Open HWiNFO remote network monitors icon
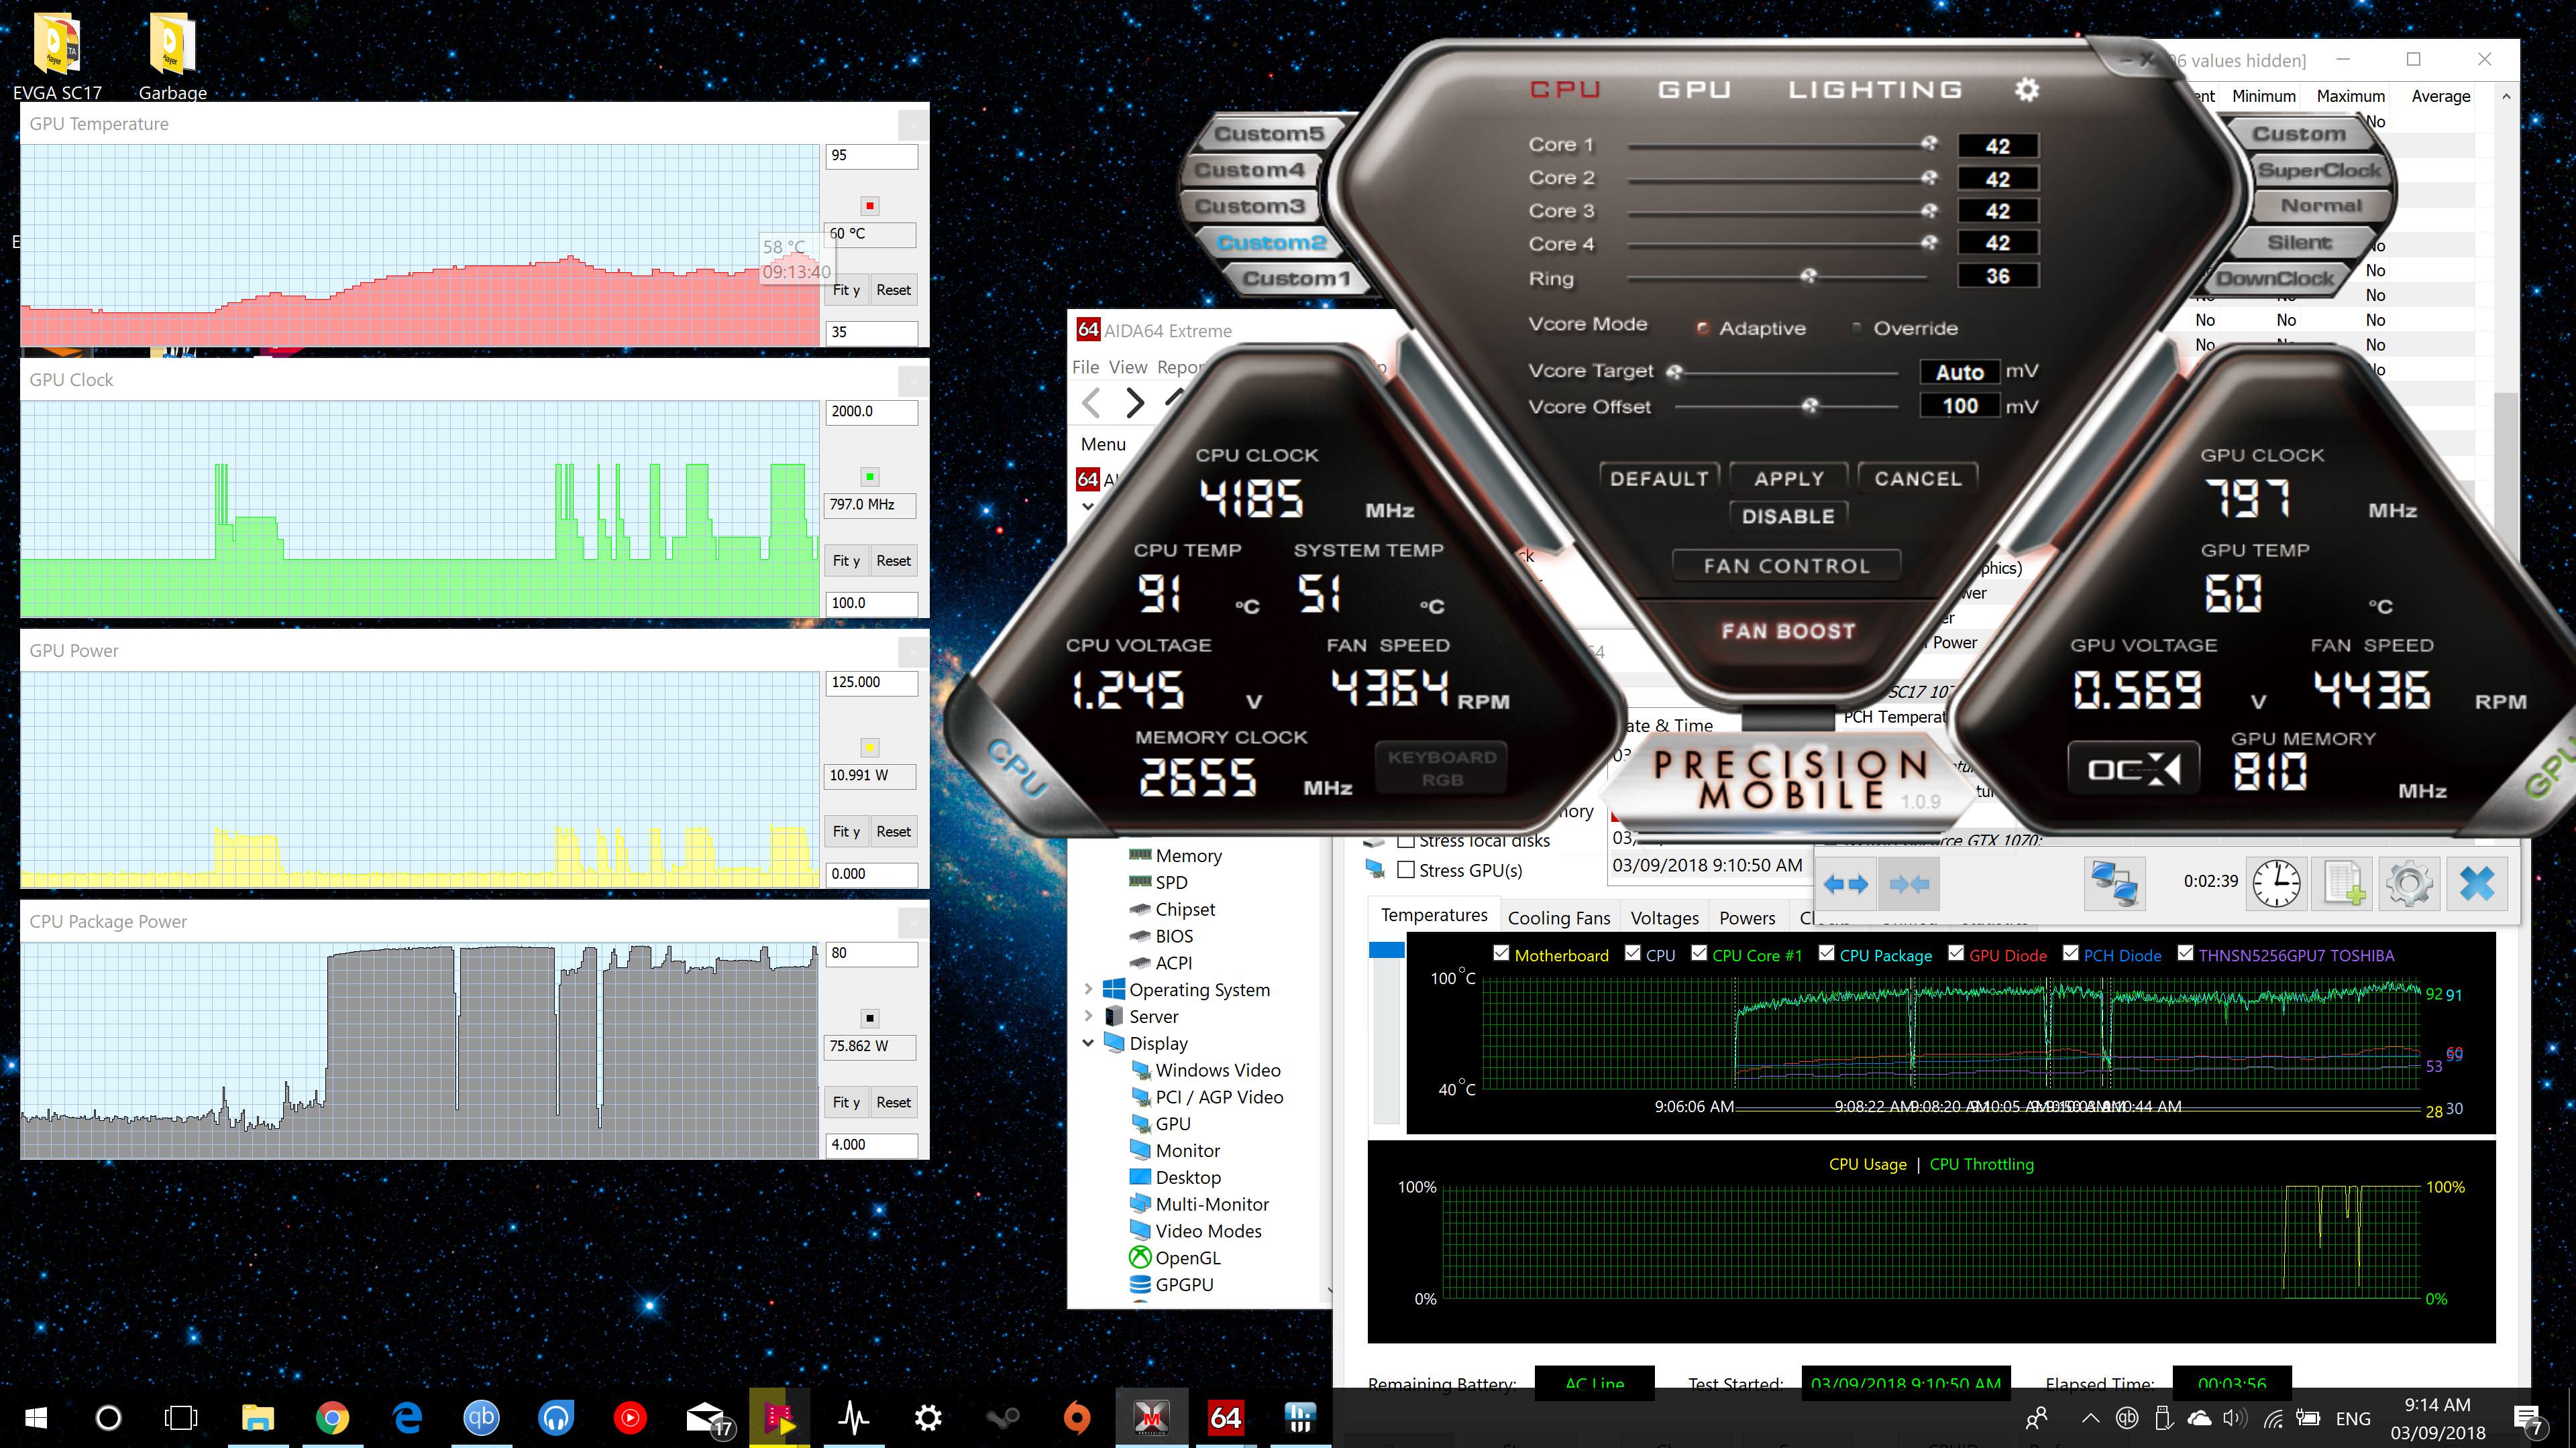Image resolution: width=2576 pixels, height=1448 pixels. click(x=2115, y=884)
